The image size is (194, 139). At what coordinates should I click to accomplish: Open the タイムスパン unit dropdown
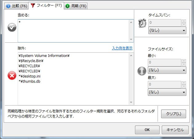click(x=167, y=30)
